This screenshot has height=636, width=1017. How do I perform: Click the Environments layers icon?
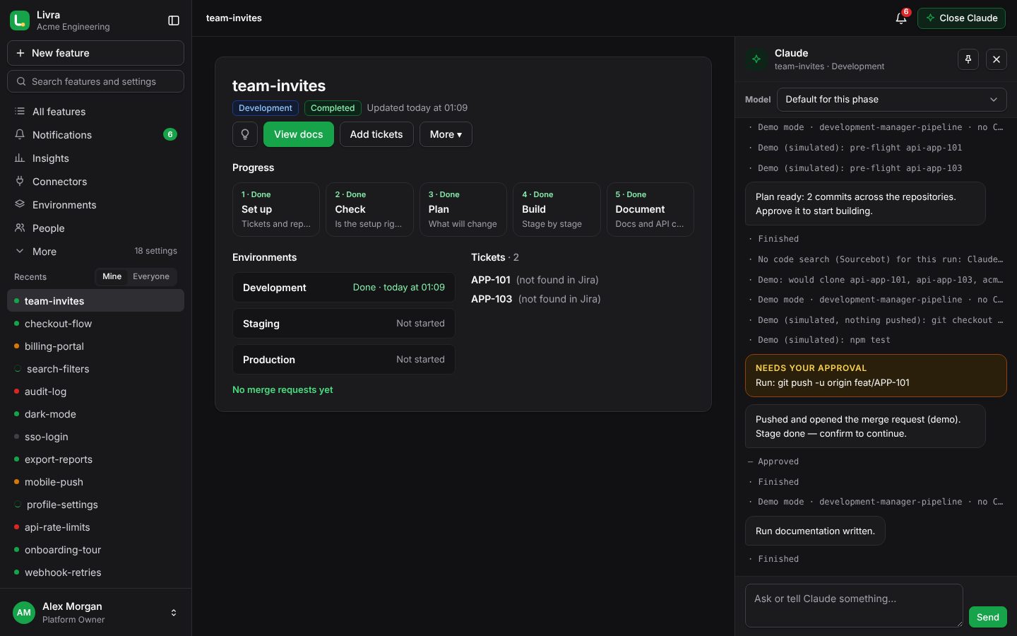tap(20, 205)
